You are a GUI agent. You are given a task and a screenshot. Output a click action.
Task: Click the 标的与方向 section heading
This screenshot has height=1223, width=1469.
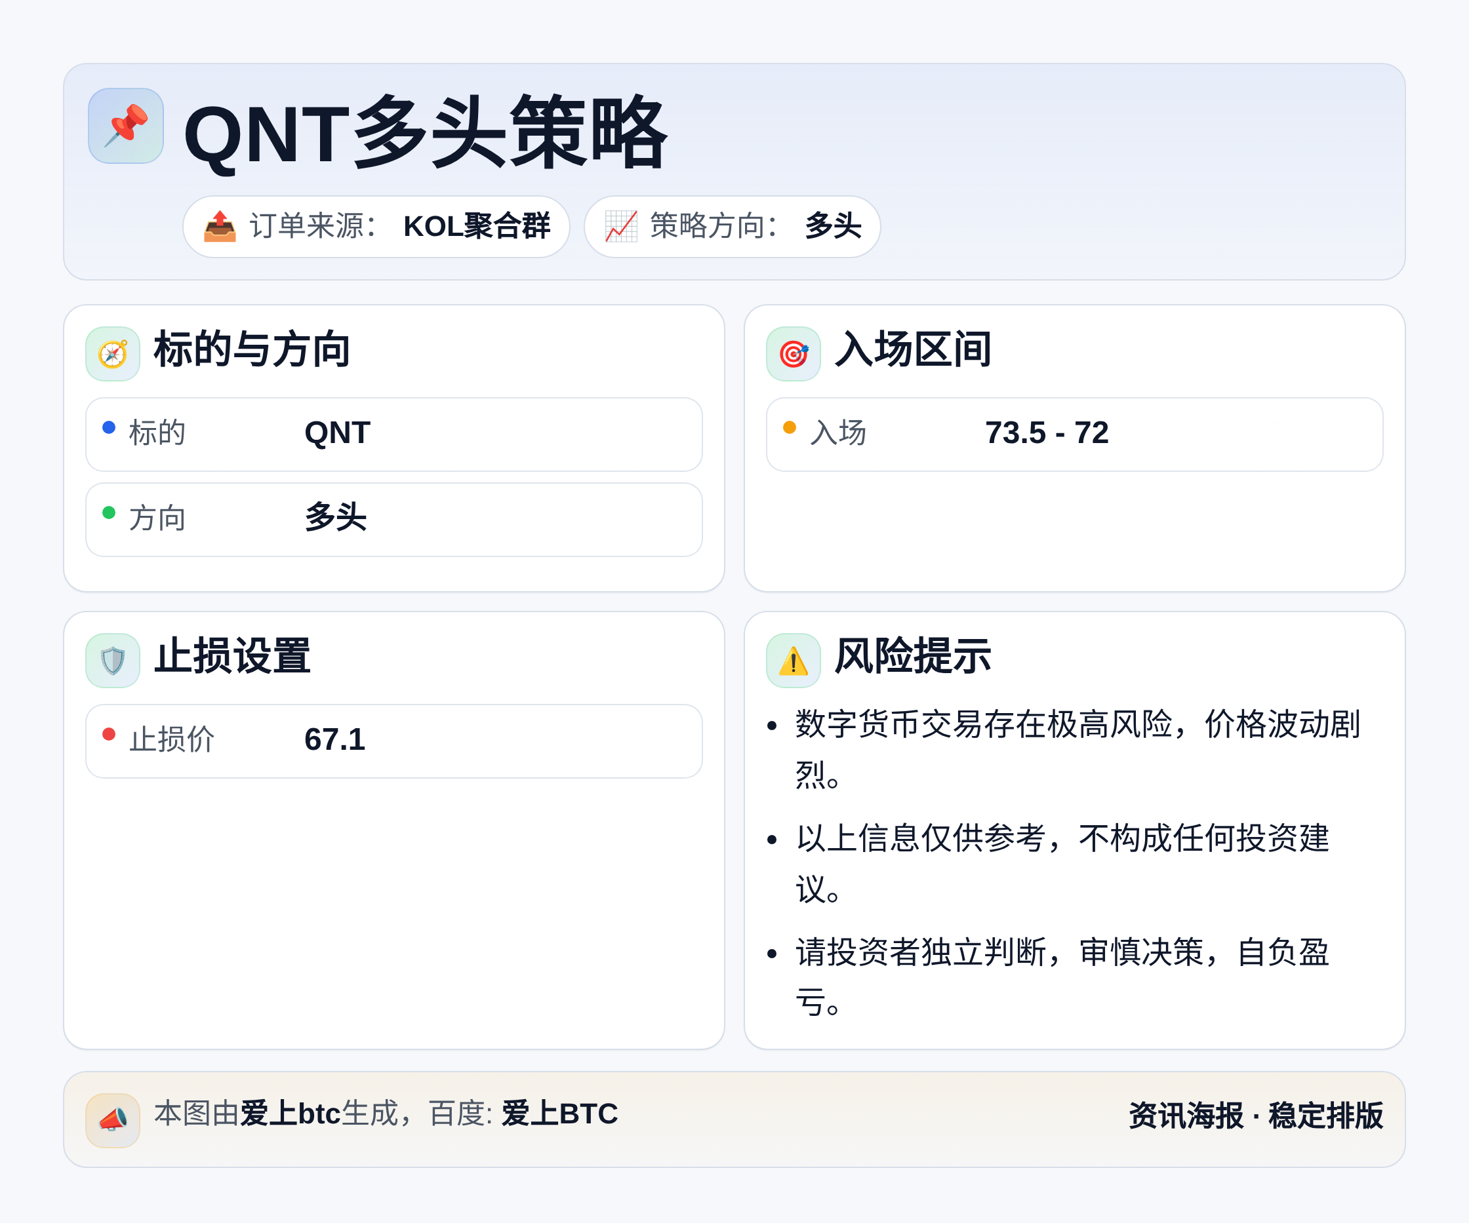click(x=252, y=349)
